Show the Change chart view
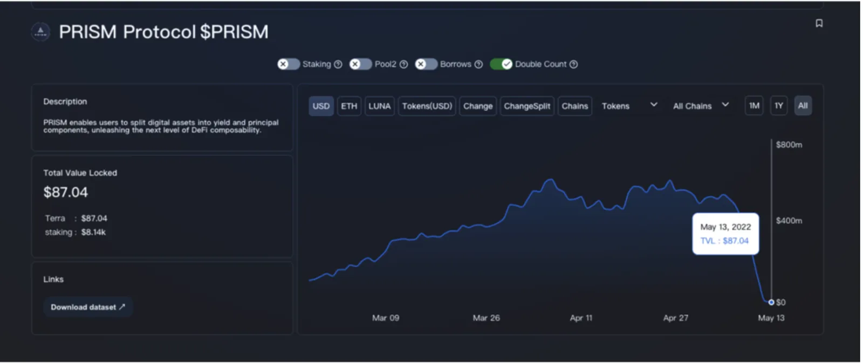This screenshot has width=863, height=364. (x=478, y=106)
